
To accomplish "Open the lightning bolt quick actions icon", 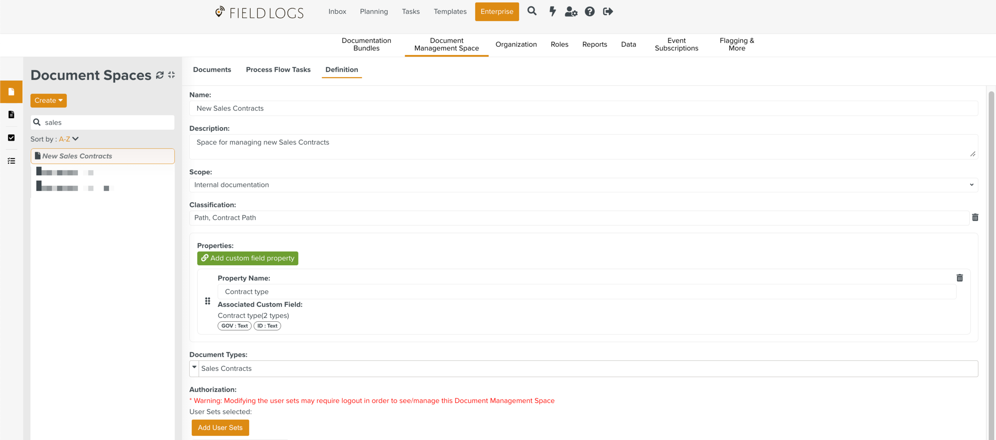I will pos(552,11).
